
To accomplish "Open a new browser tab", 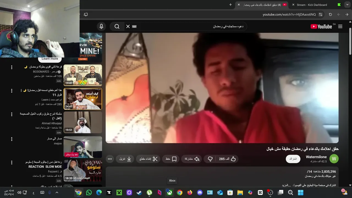I will [x=230, y=5].
